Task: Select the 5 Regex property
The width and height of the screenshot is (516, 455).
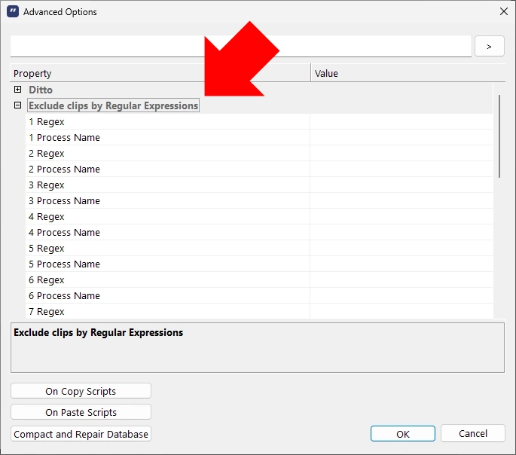Action: 47,249
